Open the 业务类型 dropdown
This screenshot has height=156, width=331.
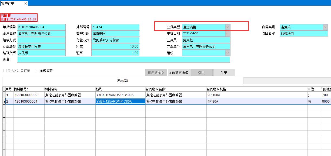click(228, 27)
